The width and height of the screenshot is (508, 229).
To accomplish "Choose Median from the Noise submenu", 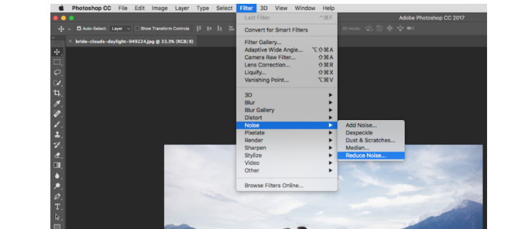I will tap(371, 148).
